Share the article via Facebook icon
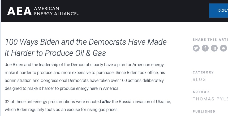The width and height of the screenshot is (228, 116). coord(205,48)
